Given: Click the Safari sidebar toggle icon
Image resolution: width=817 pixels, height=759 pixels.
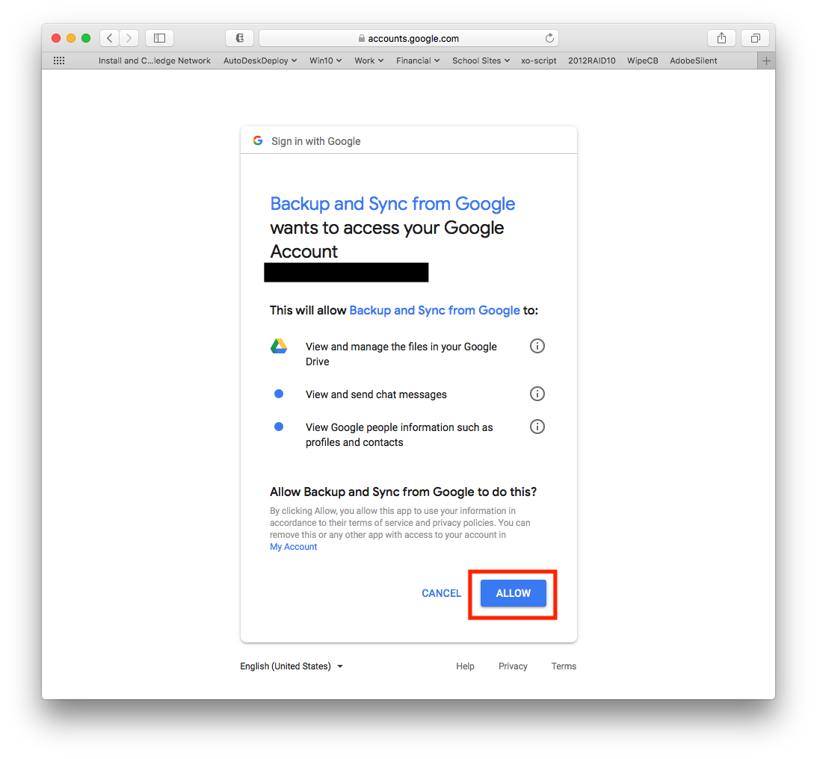Looking at the screenshot, I should tap(159, 38).
